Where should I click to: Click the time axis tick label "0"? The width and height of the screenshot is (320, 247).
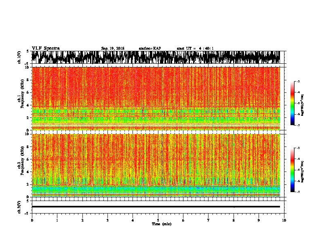coord(32,220)
